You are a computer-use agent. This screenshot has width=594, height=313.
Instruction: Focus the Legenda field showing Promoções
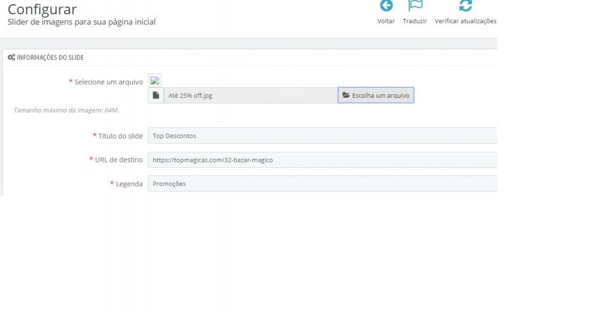pyautogui.click(x=323, y=184)
